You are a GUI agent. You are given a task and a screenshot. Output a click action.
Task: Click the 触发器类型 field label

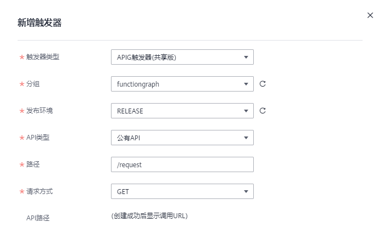point(43,57)
